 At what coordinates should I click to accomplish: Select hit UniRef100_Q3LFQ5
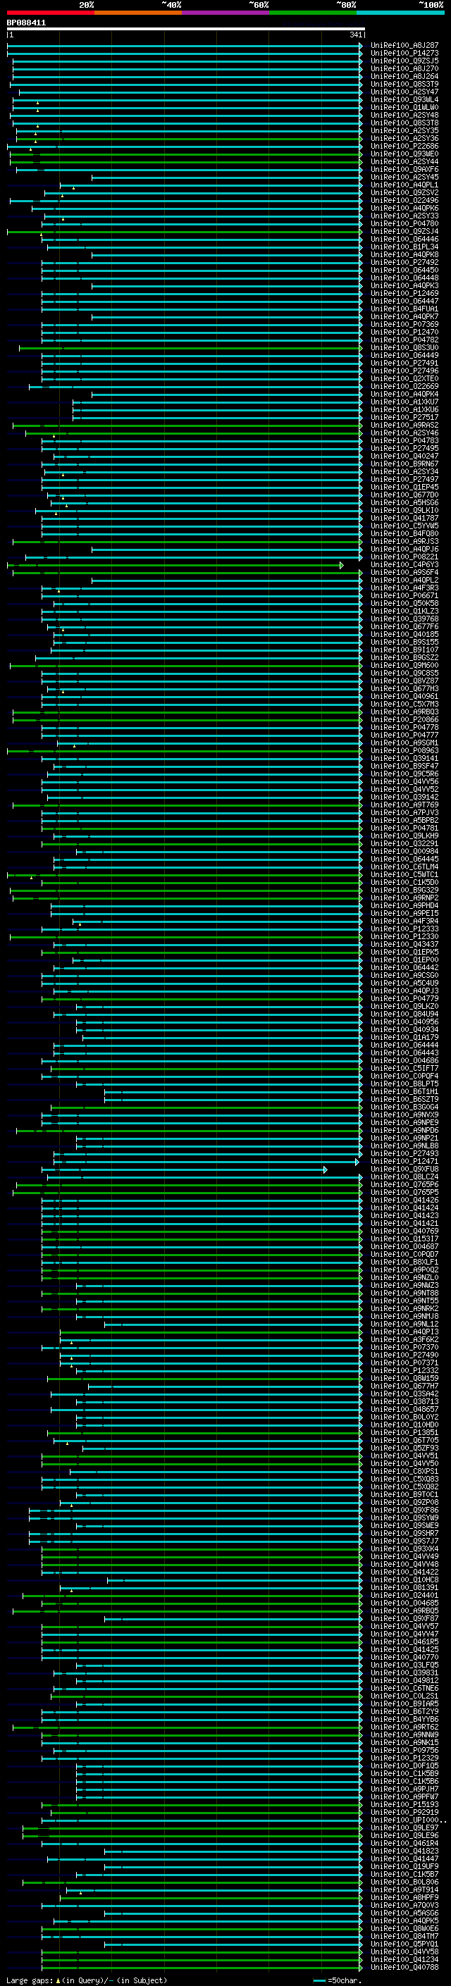pyautogui.click(x=404, y=1665)
